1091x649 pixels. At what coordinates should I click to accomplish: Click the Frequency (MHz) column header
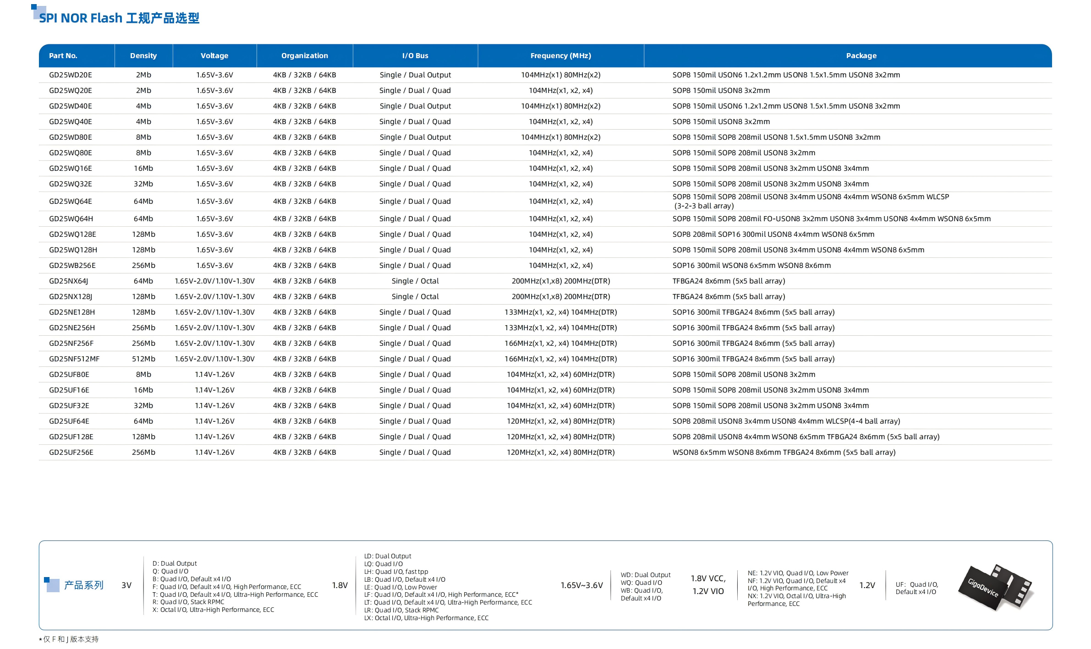(560, 56)
